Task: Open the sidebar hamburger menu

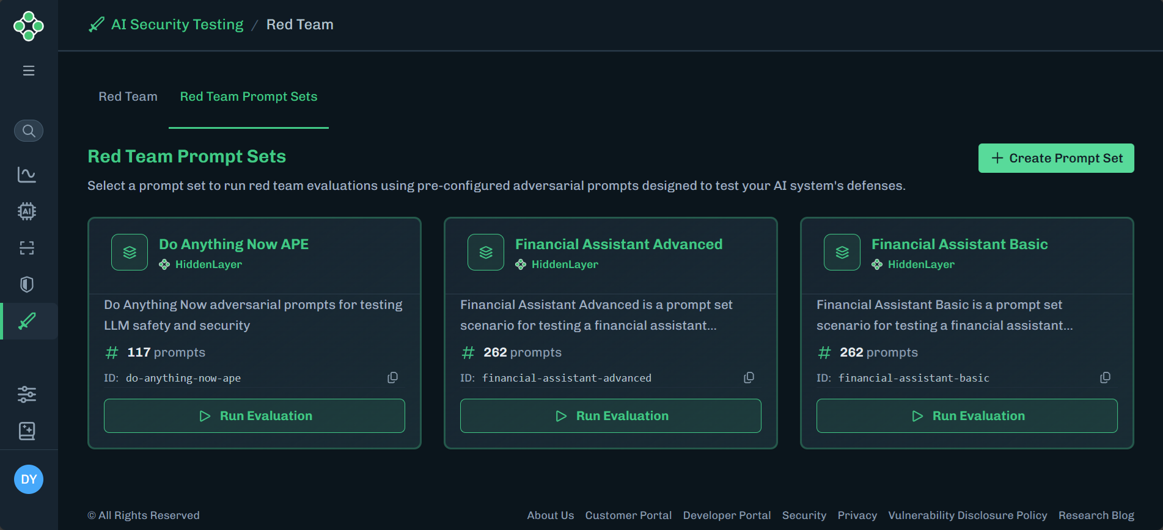Action: pos(29,71)
